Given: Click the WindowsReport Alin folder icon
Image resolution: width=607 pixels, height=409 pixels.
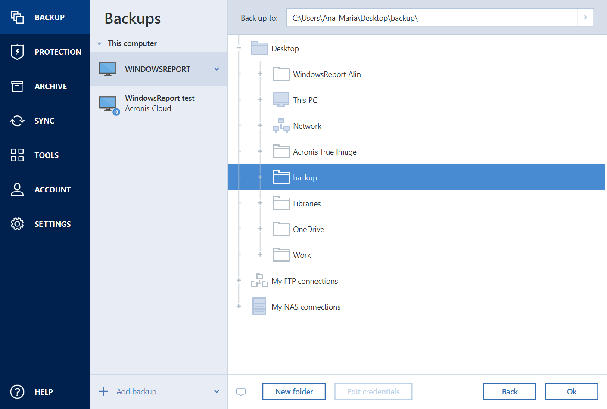Looking at the screenshot, I should tap(281, 74).
